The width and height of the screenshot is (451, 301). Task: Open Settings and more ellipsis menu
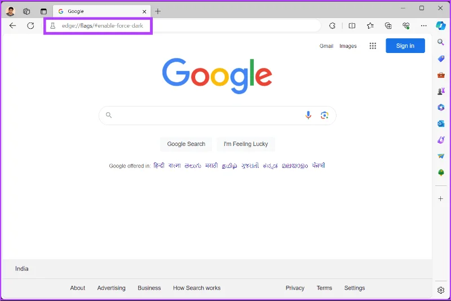click(x=424, y=26)
